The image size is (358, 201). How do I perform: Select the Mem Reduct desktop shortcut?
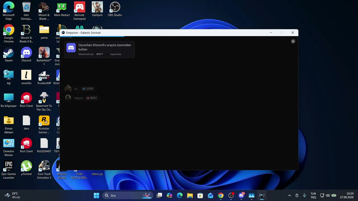point(62,9)
